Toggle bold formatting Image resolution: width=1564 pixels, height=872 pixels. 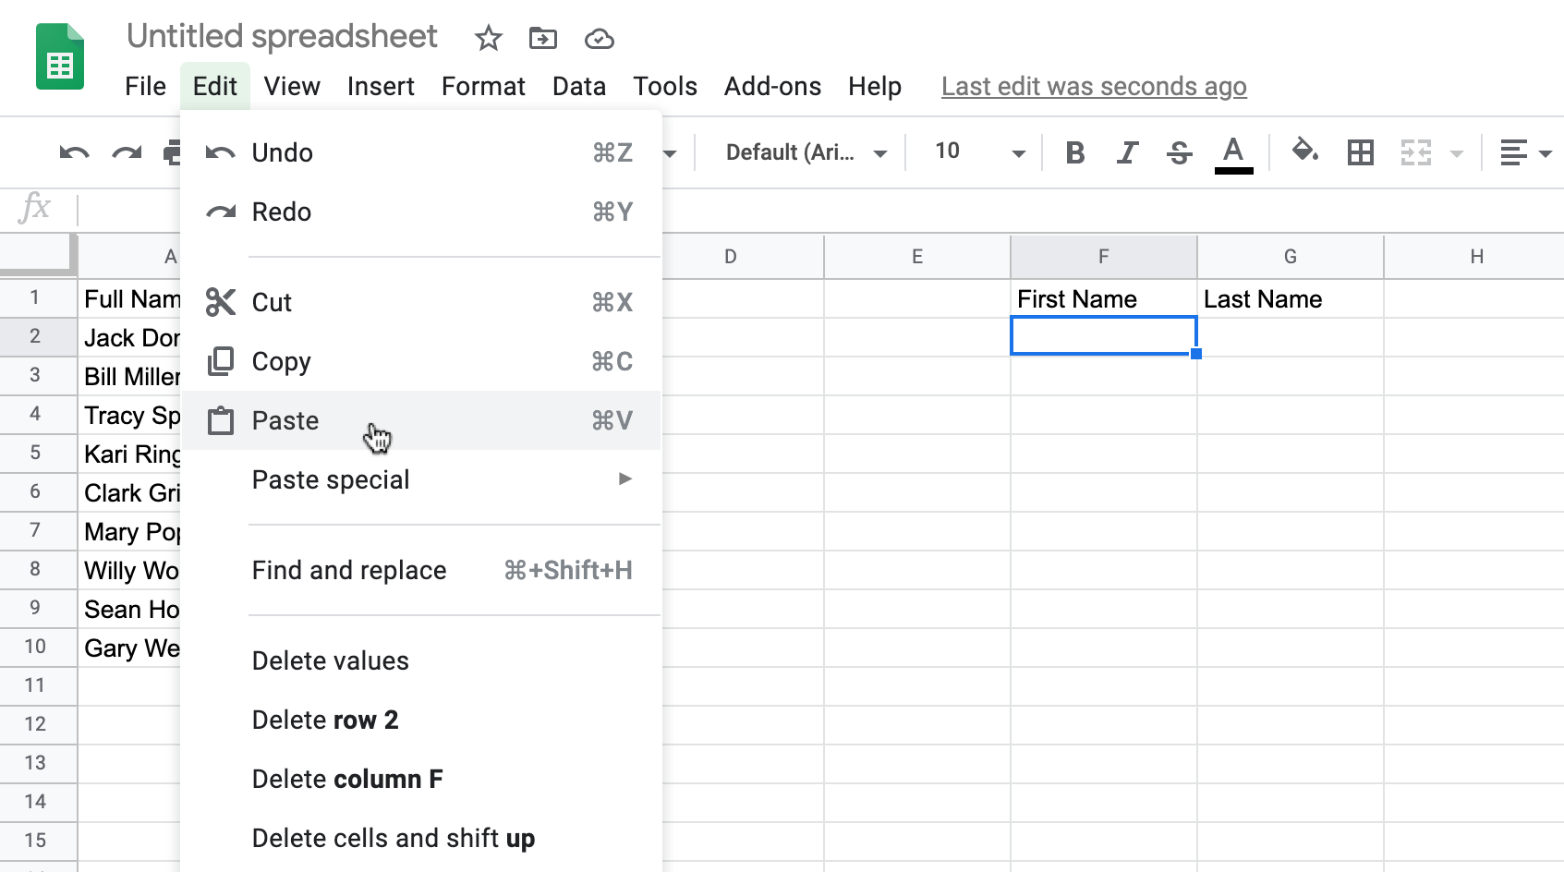[1074, 152]
